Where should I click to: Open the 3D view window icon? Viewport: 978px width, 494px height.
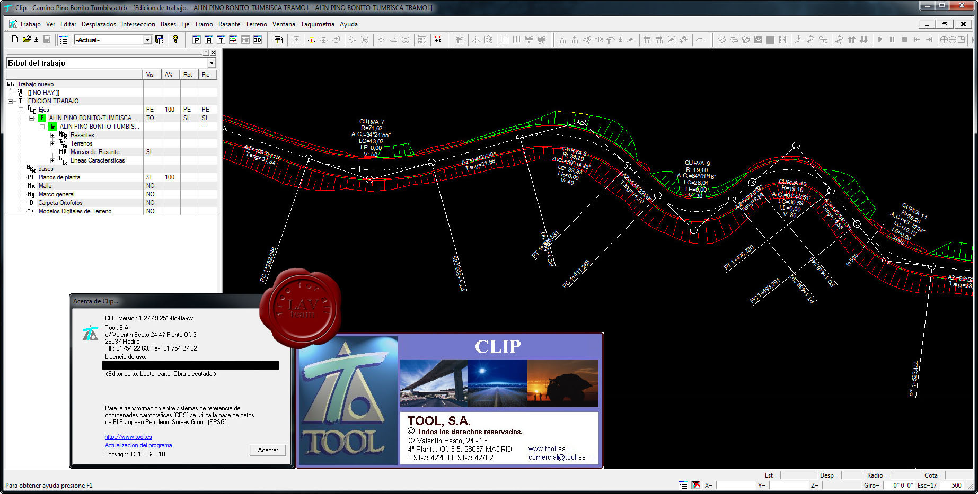258,40
